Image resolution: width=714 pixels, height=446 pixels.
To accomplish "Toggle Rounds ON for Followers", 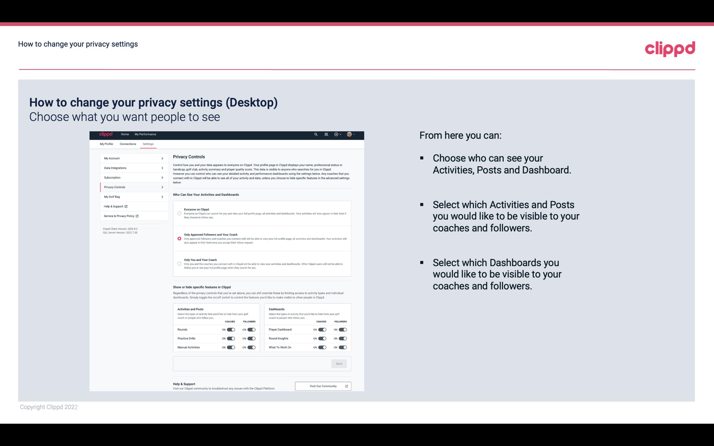I will point(251,329).
